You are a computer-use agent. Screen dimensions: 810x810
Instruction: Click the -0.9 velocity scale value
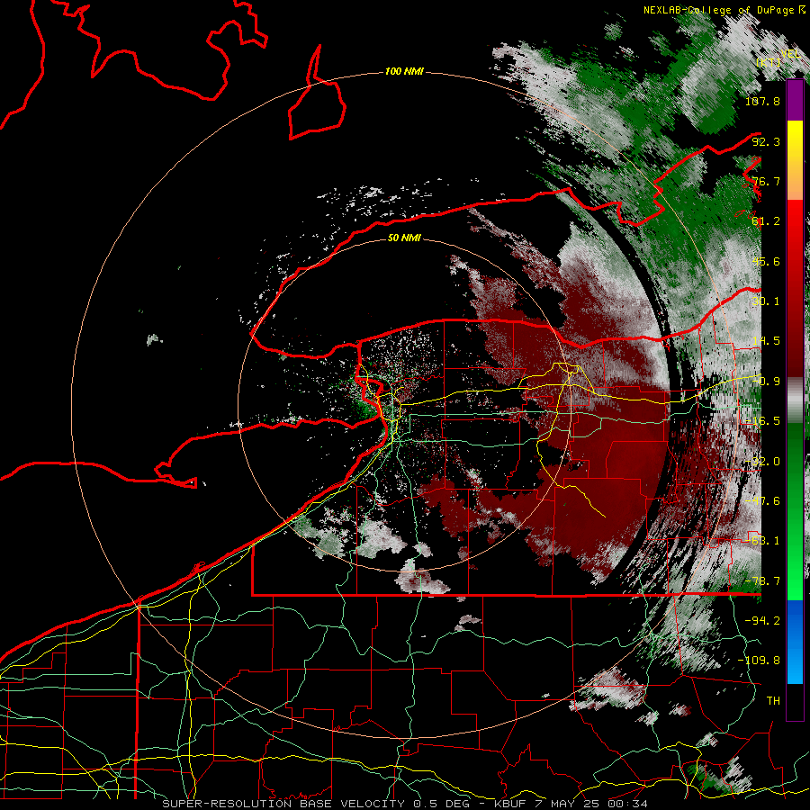click(766, 382)
